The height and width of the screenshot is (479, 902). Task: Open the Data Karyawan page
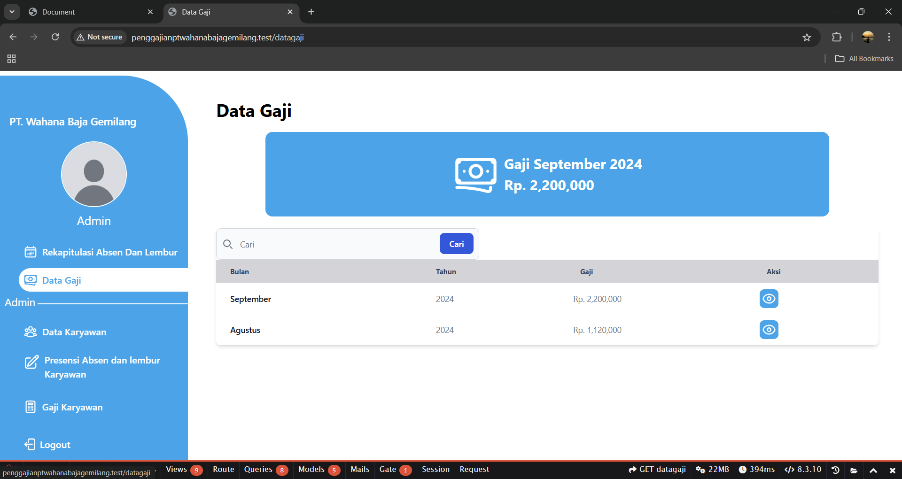coord(65,332)
